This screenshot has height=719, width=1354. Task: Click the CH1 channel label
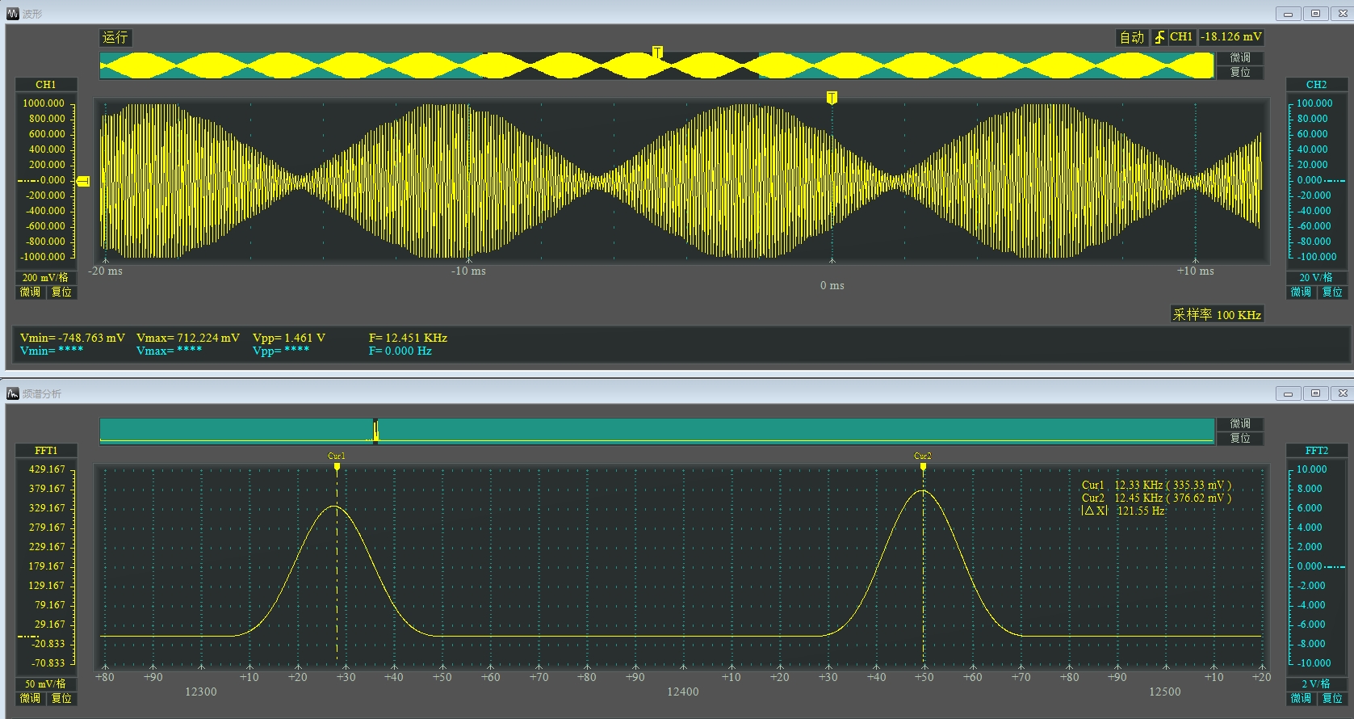tap(46, 85)
